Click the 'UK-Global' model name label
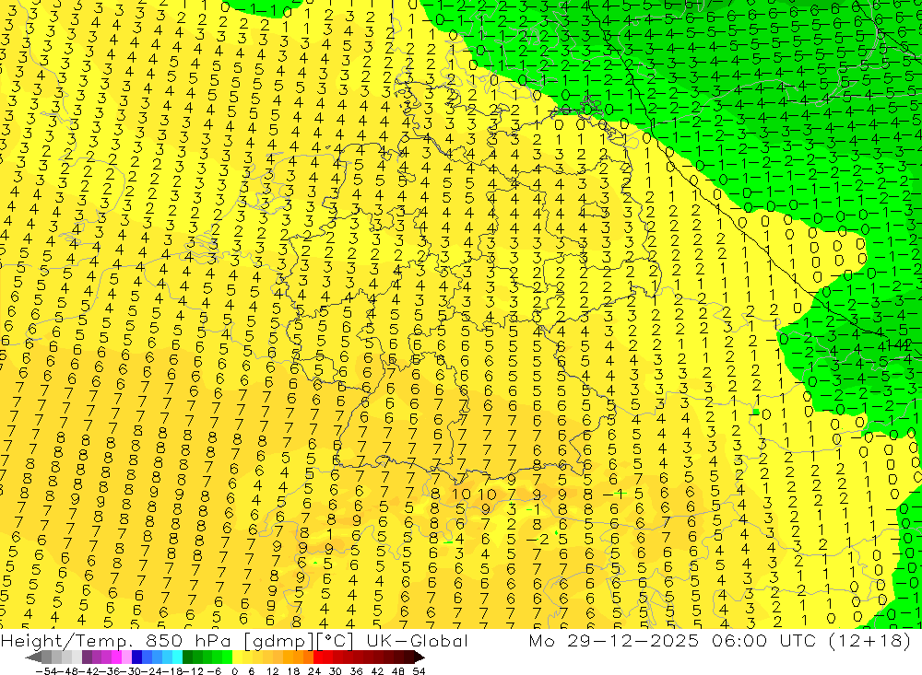 click(x=417, y=640)
